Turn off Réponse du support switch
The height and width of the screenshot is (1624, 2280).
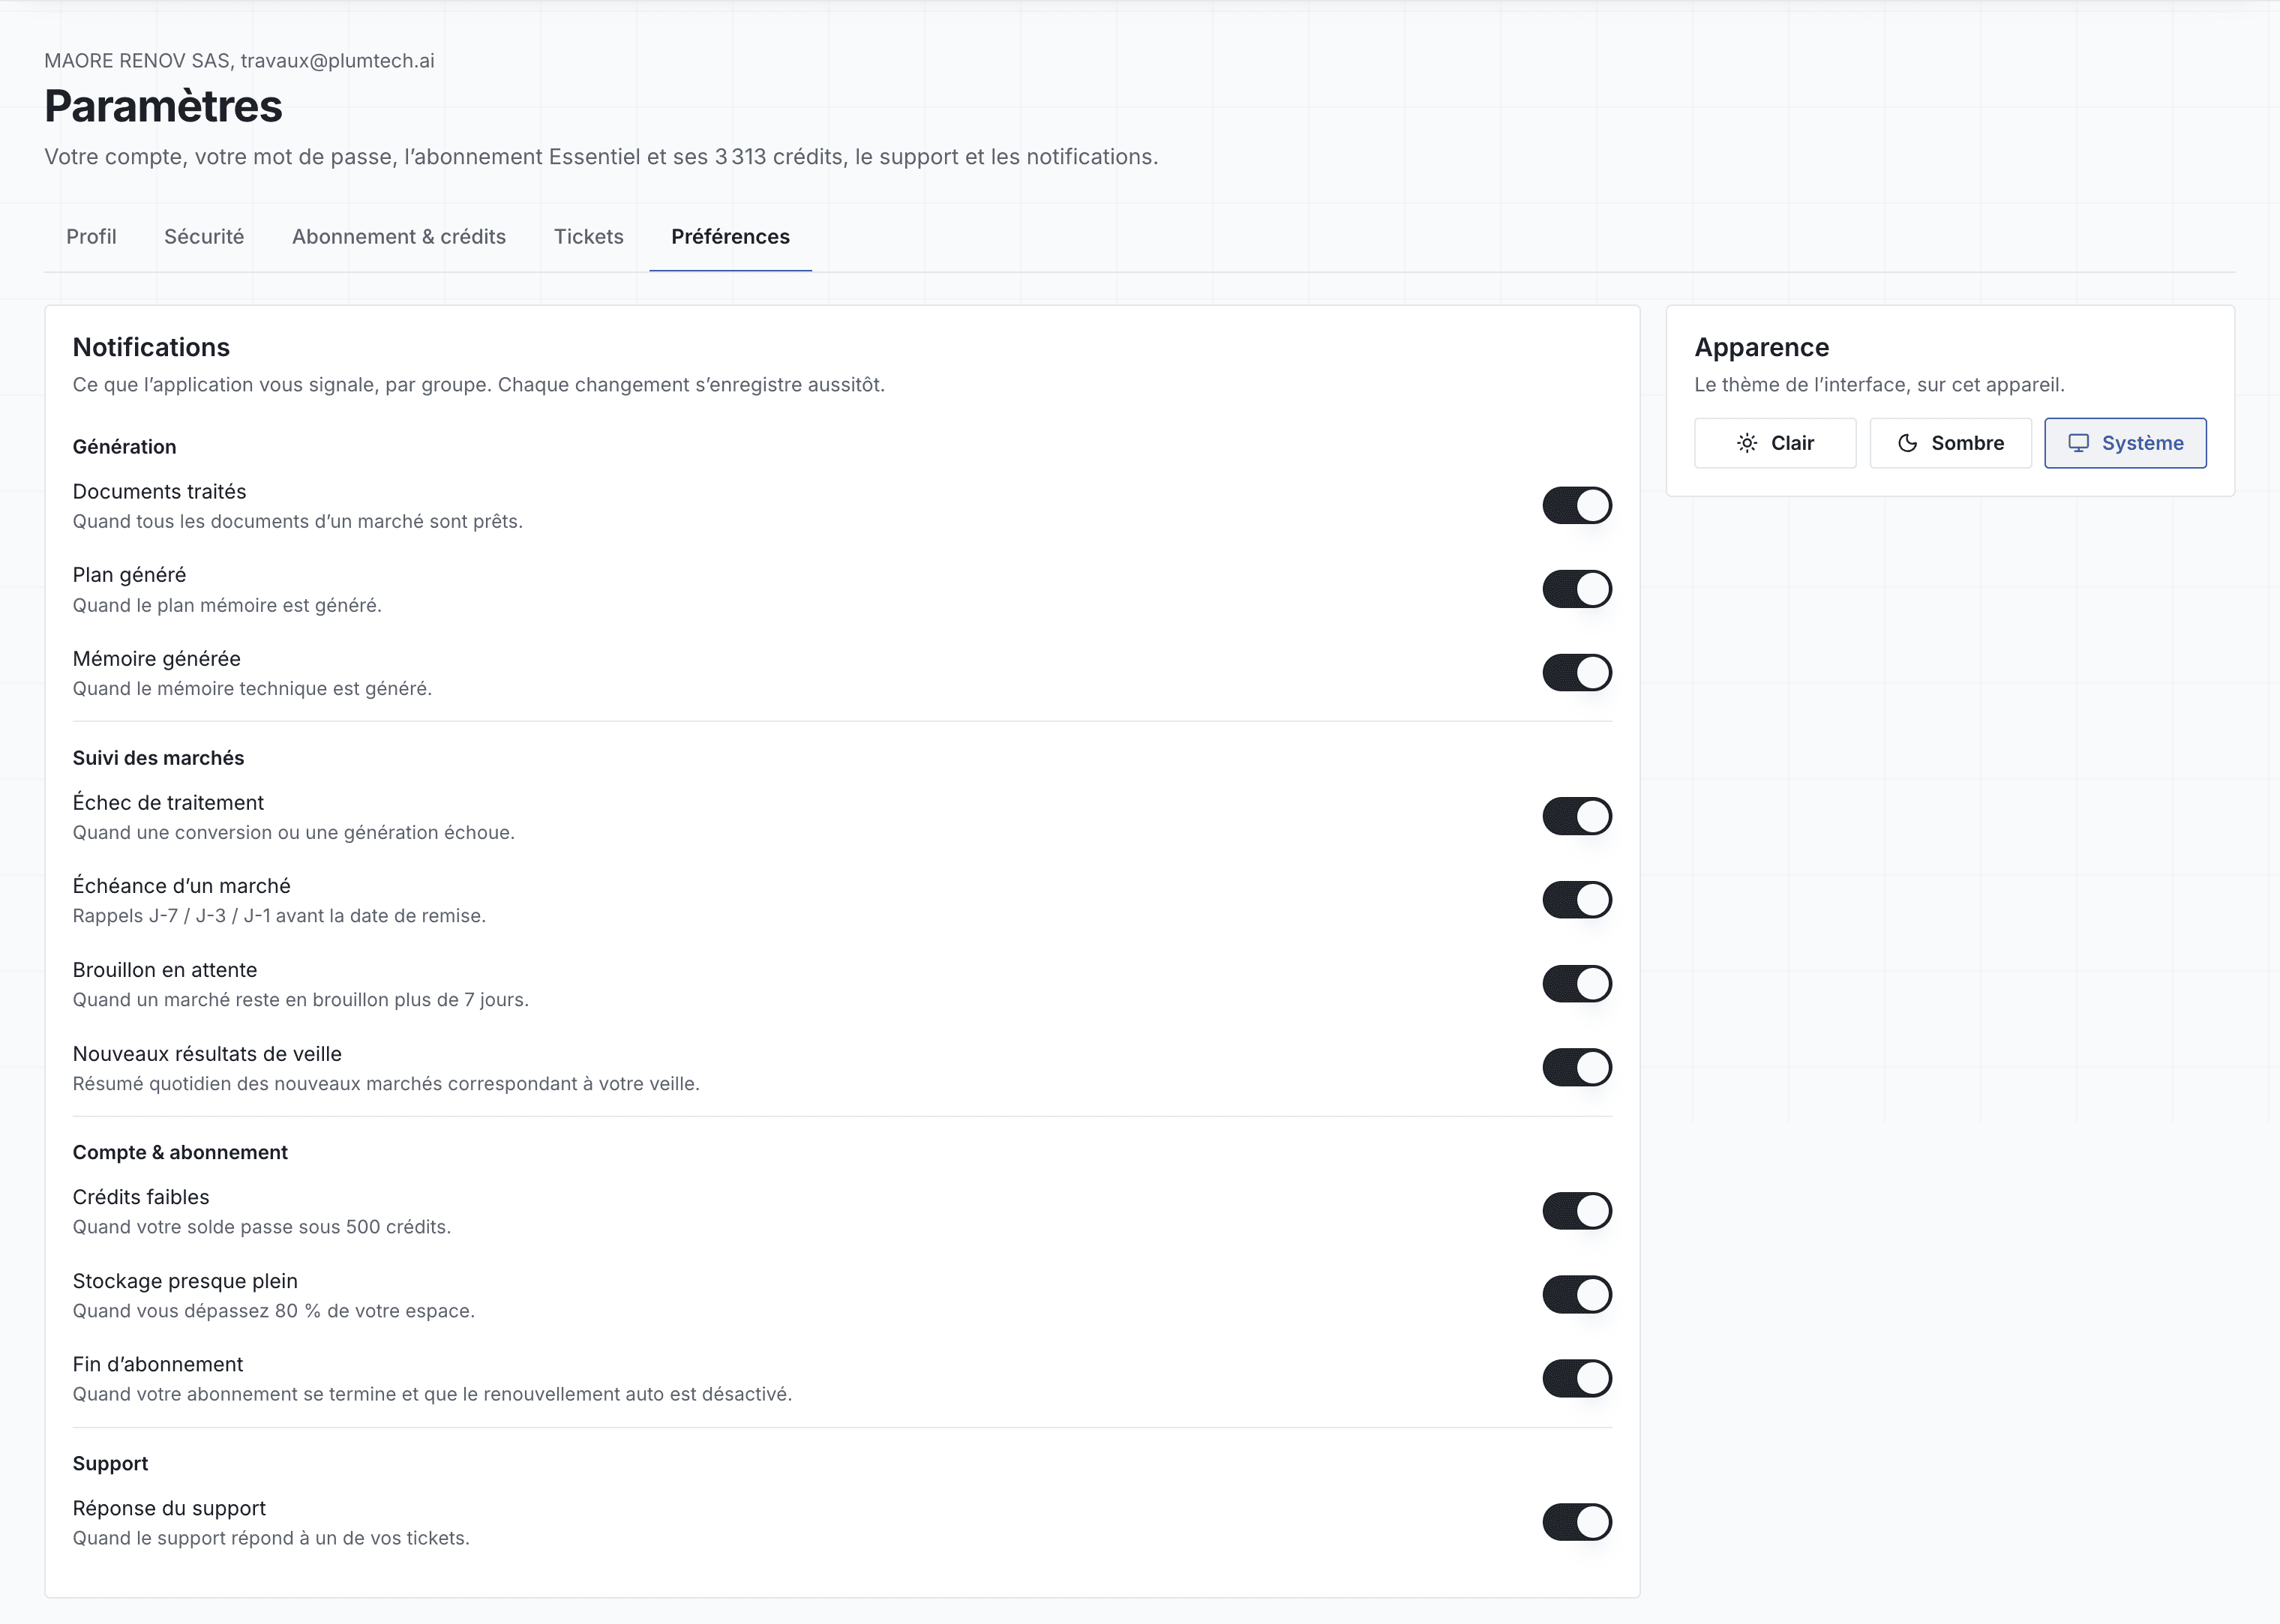pyautogui.click(x=1576, y=1522)
